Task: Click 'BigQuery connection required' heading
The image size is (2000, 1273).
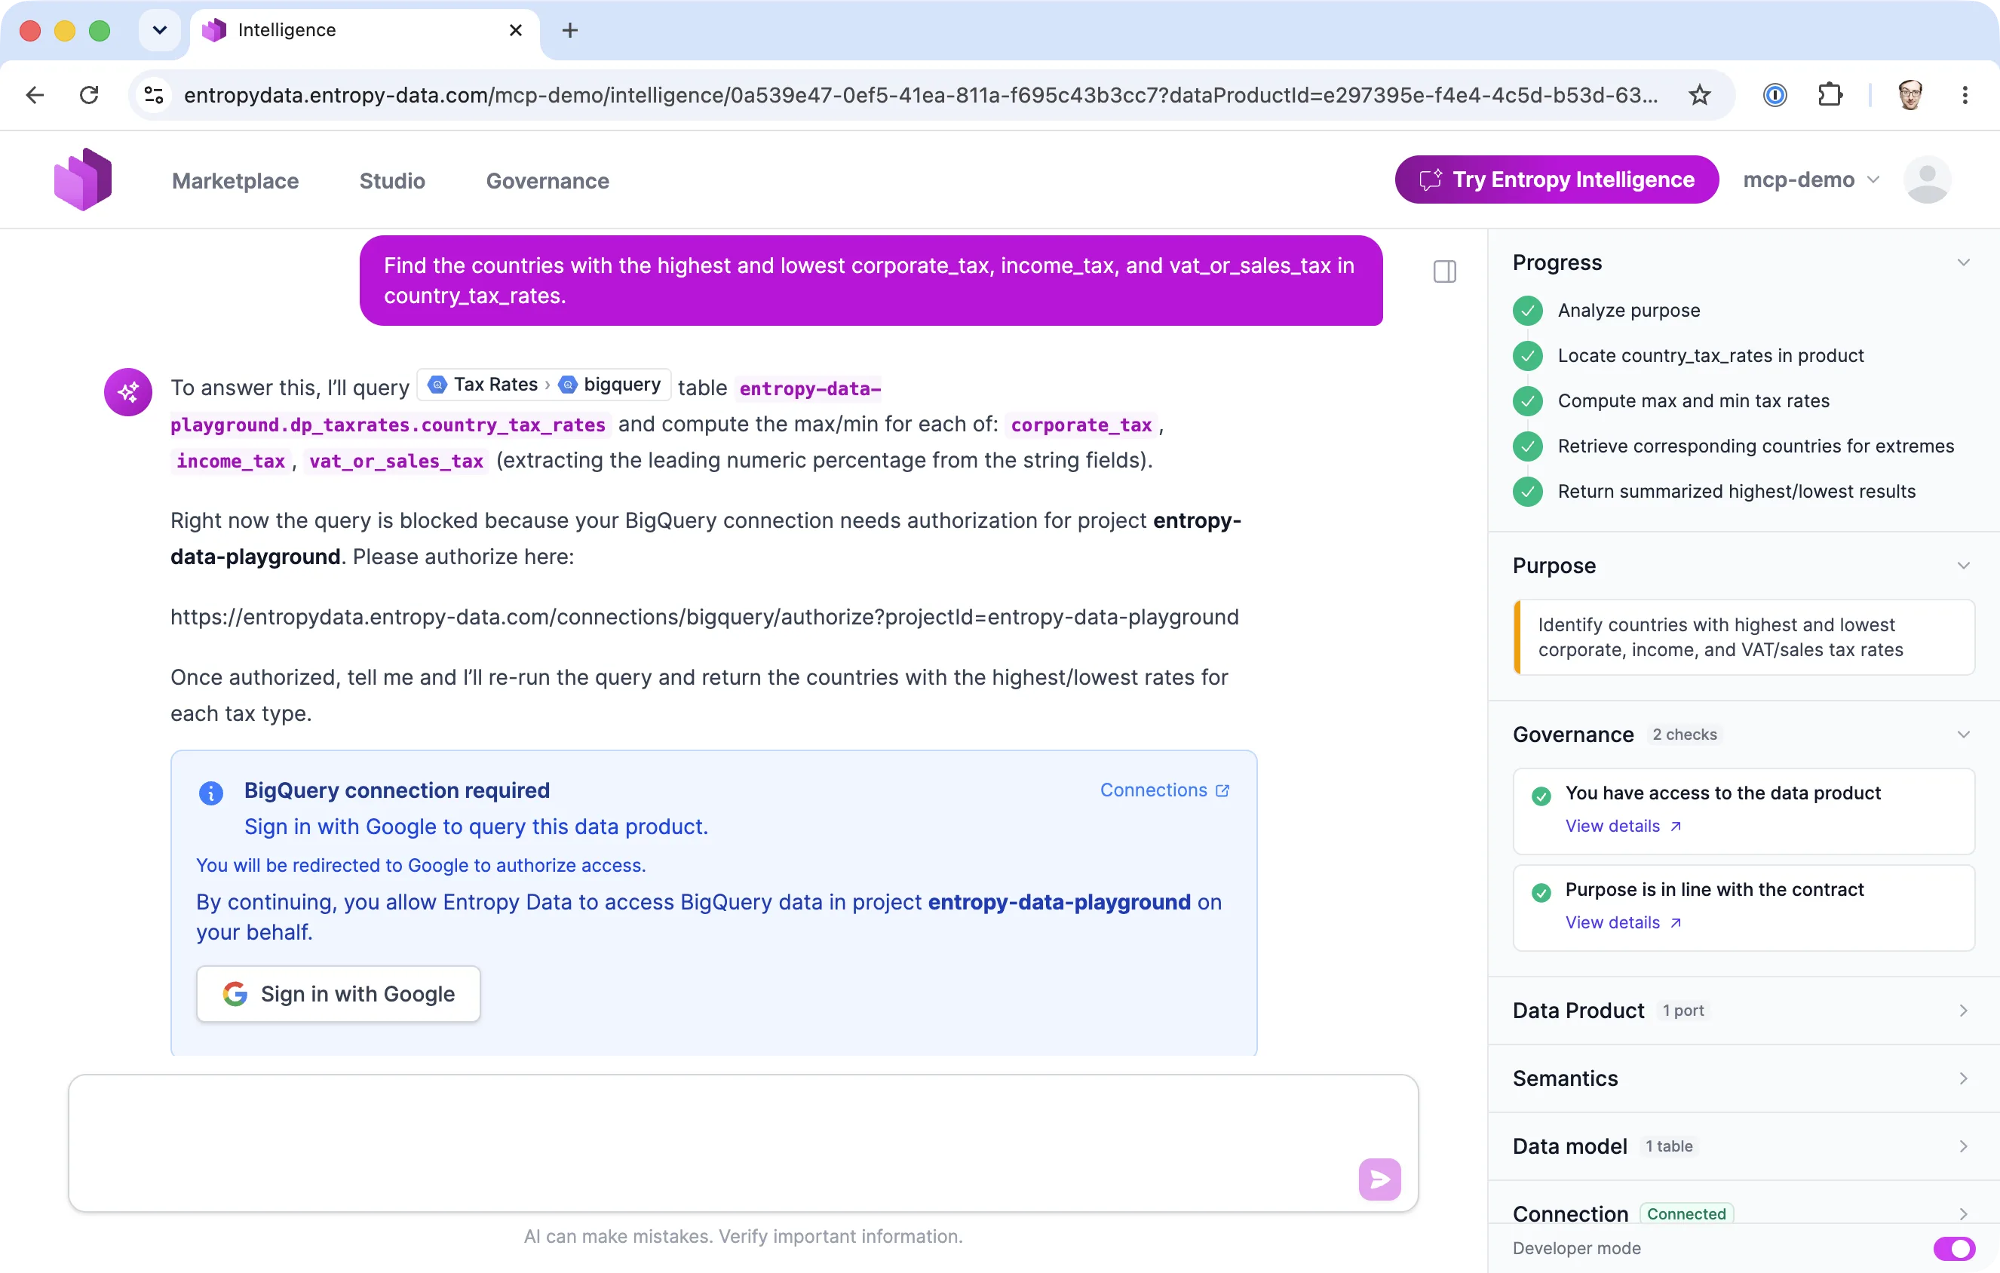Action: 397,790
